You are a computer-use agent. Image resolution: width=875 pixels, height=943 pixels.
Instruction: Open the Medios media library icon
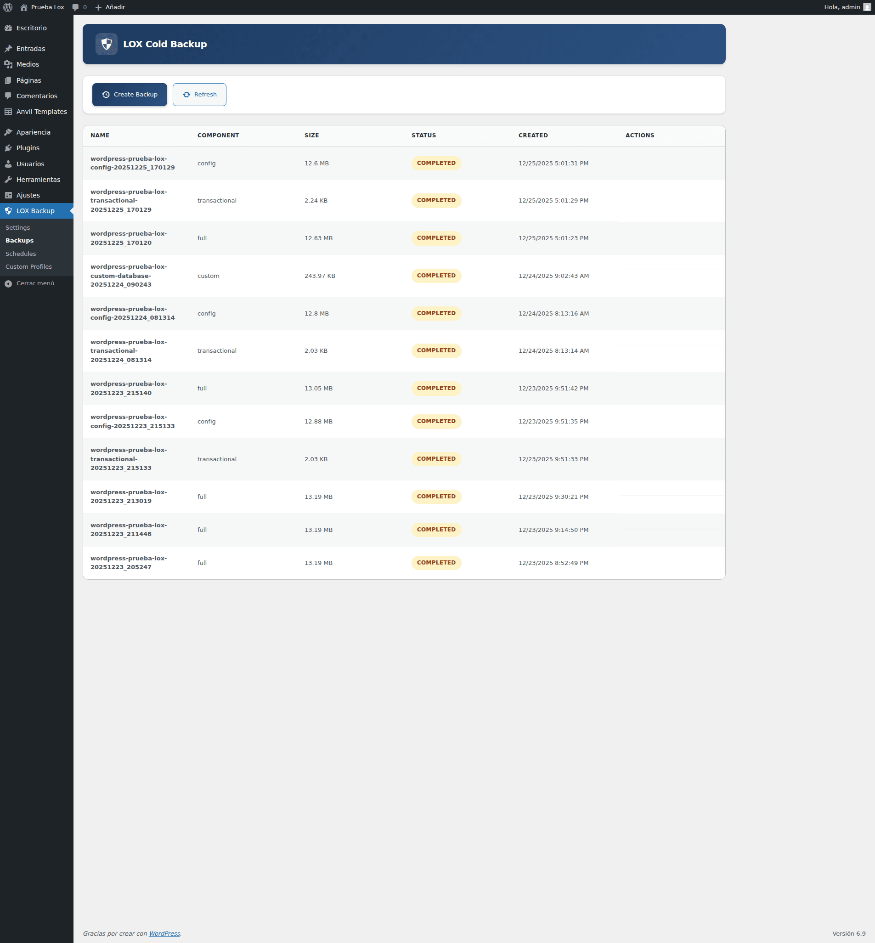tap(8, 64)
